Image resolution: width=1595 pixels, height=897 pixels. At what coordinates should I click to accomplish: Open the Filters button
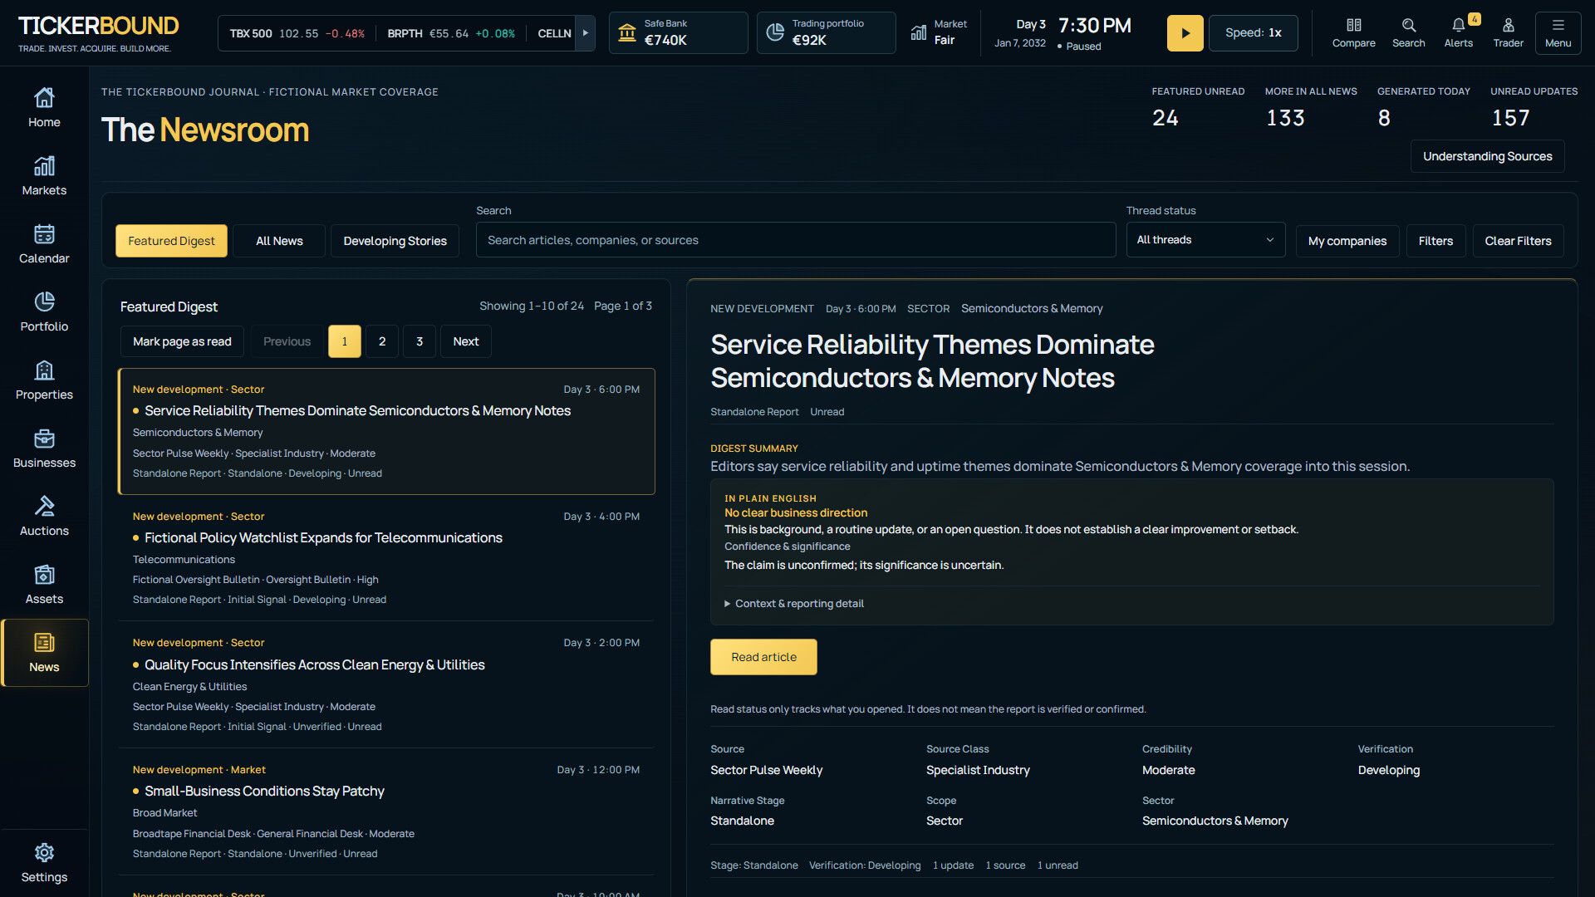(x=1435, y=241)
